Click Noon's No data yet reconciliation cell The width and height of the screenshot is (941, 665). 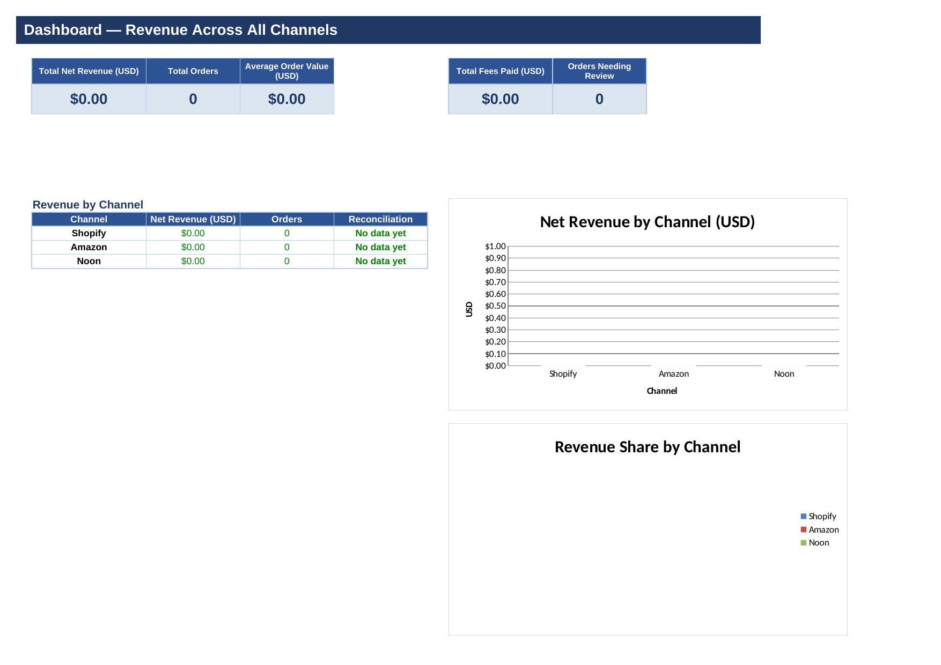click(x=381, y=261)
